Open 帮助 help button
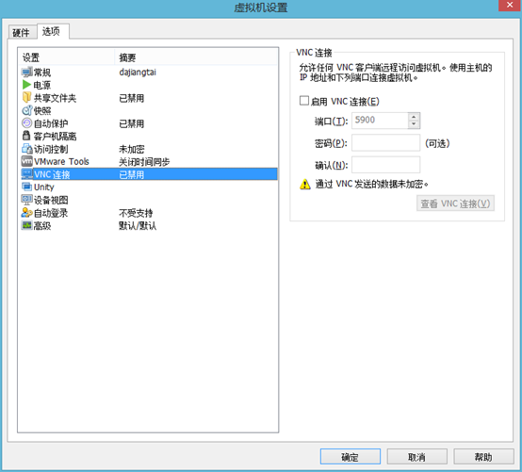The width and height of the screenshot is (522, 472). coord(483,457)
